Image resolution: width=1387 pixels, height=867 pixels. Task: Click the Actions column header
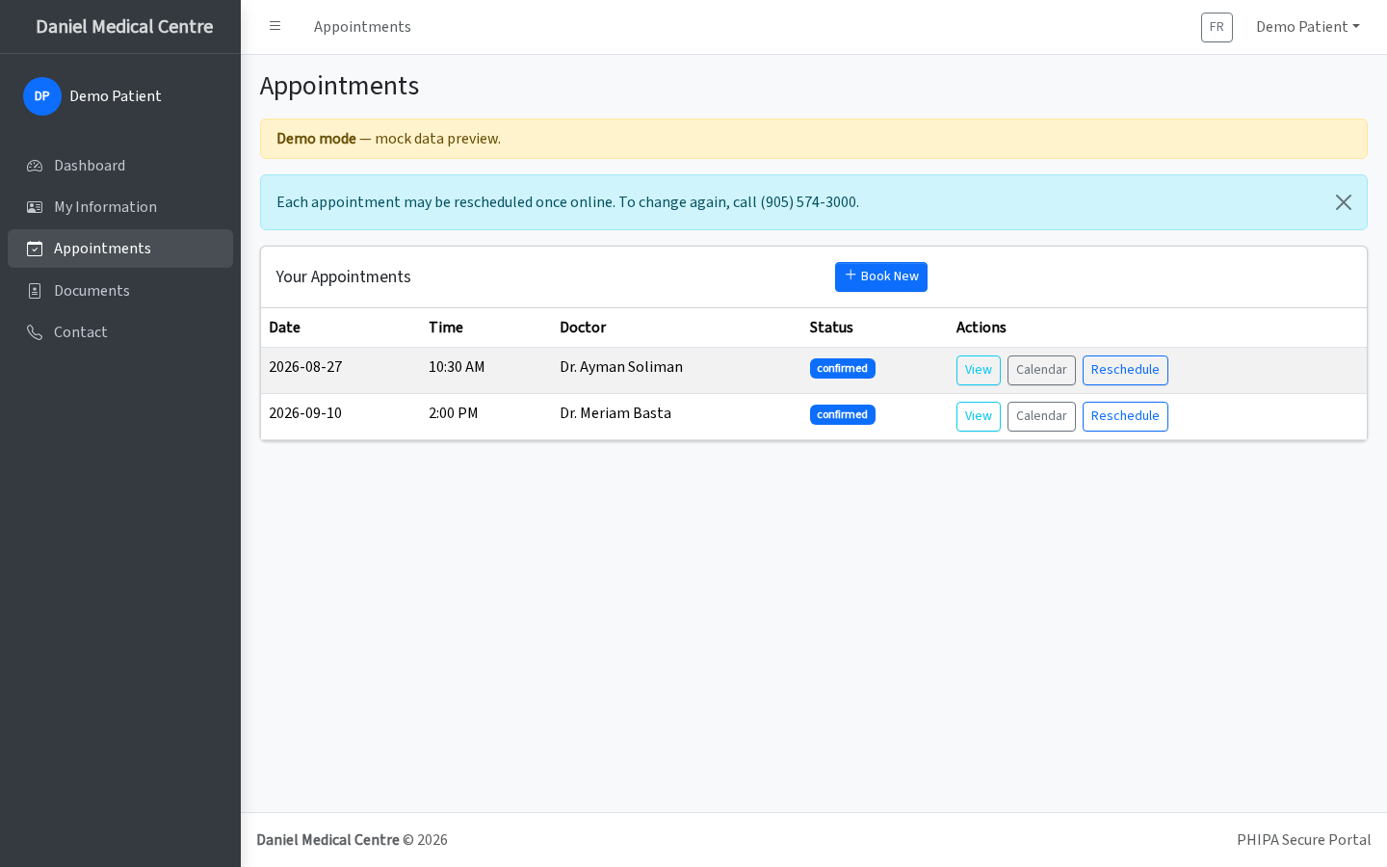(x=981, y=328)
